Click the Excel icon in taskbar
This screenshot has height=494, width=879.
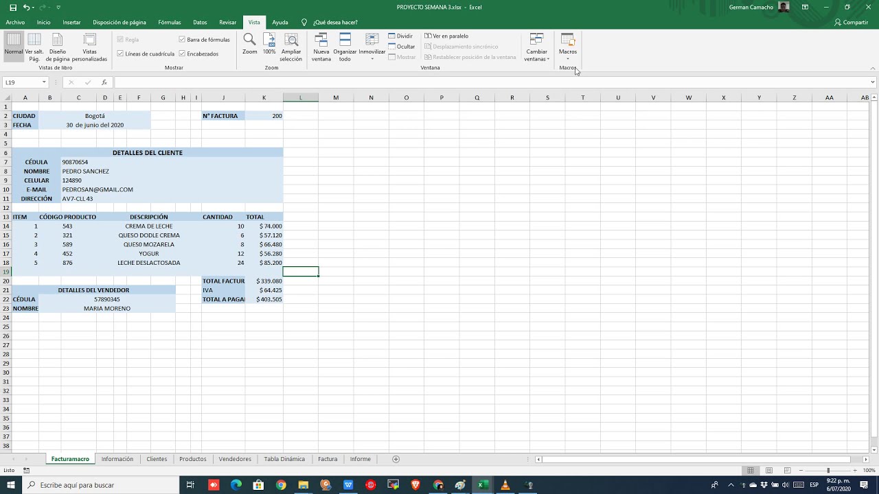(483, 485)
